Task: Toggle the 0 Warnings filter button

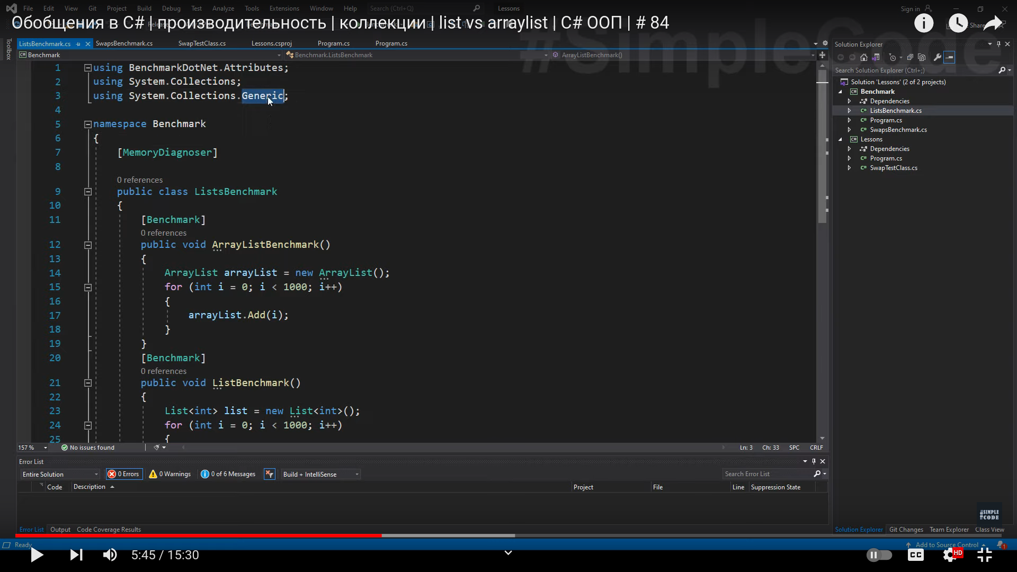Action: [x=170, y=474]
